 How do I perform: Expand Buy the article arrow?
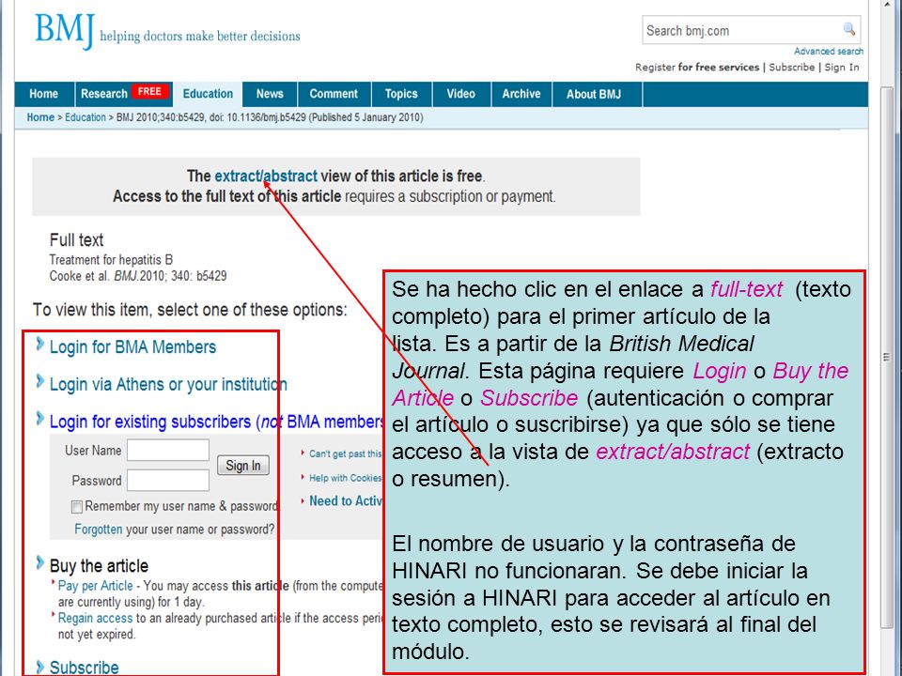point(39,562)
